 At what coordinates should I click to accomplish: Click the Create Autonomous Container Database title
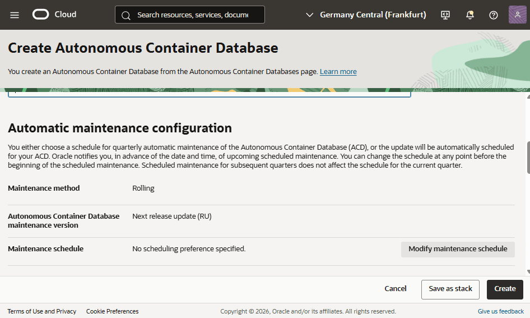(x=143, y=48)
